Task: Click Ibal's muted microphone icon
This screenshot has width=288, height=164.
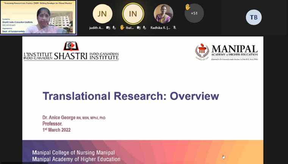Action: click(x=144, y=28)
